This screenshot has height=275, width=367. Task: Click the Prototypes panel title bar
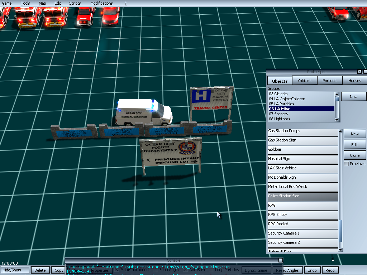tap(316, 72)
